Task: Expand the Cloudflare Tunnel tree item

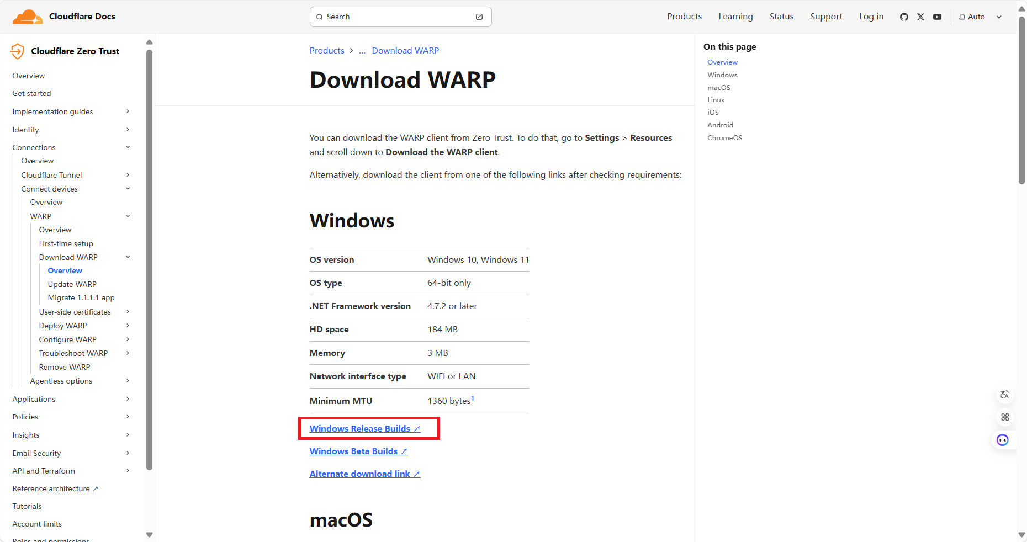Action: pyautogui.click(x=128, y=175)
